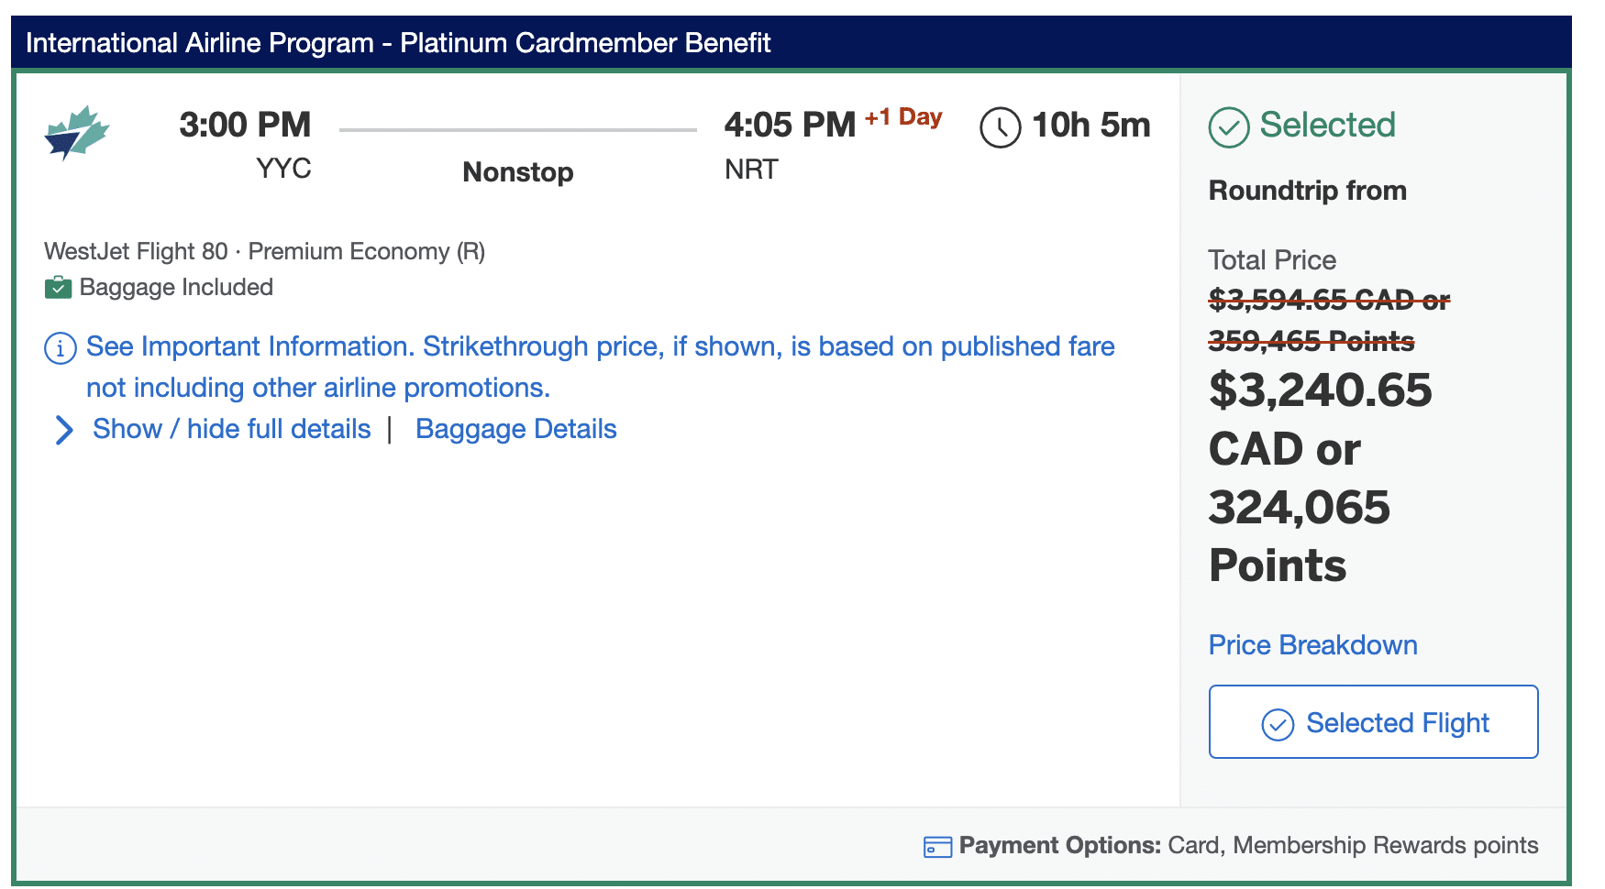Click the strikethrough $3,594.65 CAD price
Image resolution: width=1605 pixels, height=889 pixels.
click(x=1328, y=300)
